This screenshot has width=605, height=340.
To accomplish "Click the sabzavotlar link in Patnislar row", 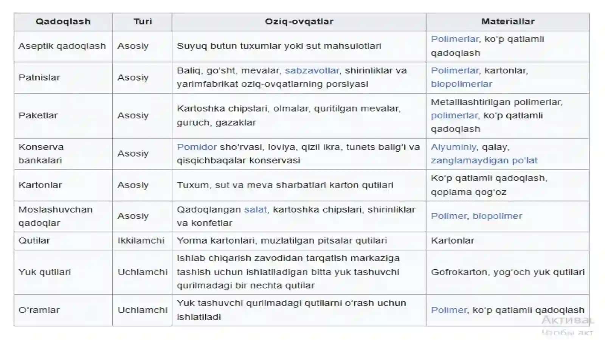I will tap(312, 70).
